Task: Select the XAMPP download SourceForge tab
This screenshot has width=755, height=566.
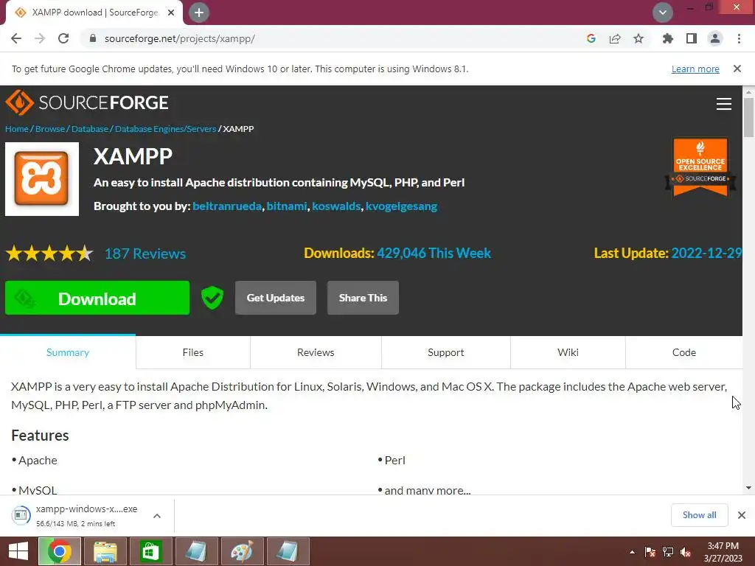Action: (x=94, y=13)
